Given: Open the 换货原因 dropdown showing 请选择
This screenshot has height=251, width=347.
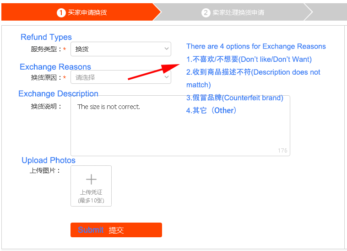Looking at the screenshot, I should [x=120, y=77].
